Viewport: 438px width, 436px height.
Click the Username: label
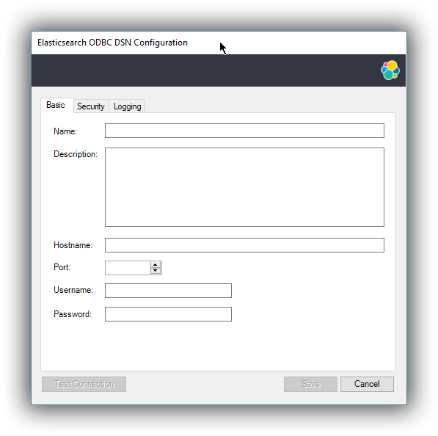[x=73, y=290]
